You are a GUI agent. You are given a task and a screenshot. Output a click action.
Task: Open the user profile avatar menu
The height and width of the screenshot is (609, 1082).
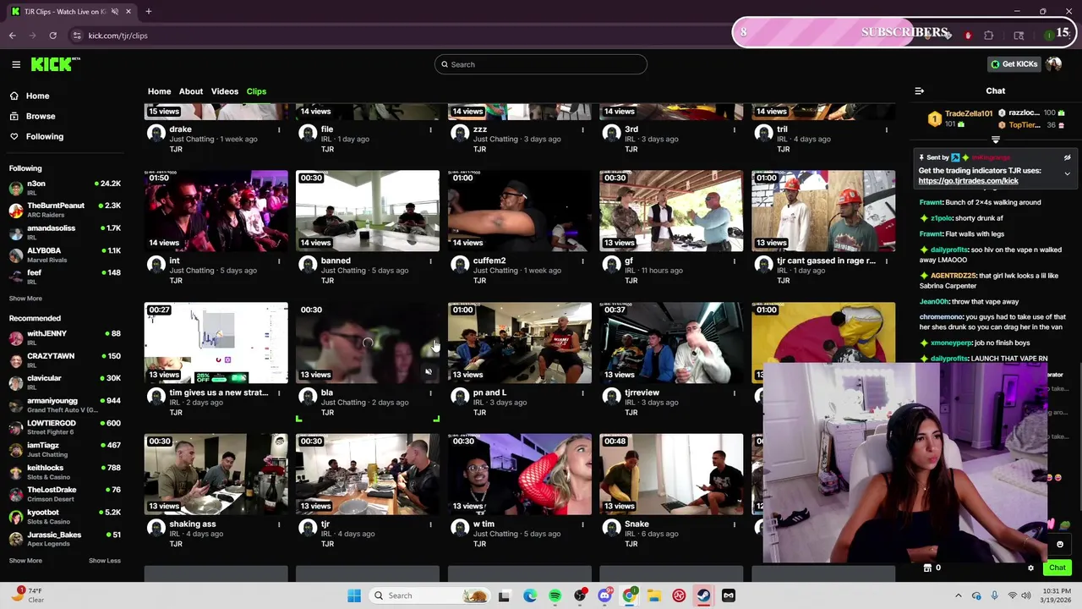click(x=1053, y=64)
